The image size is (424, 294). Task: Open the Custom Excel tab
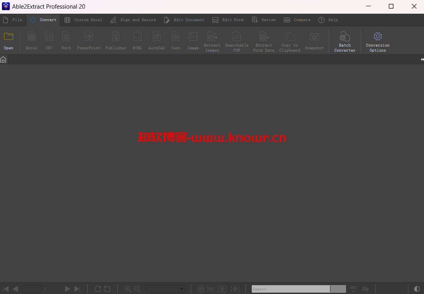(83, 20)
